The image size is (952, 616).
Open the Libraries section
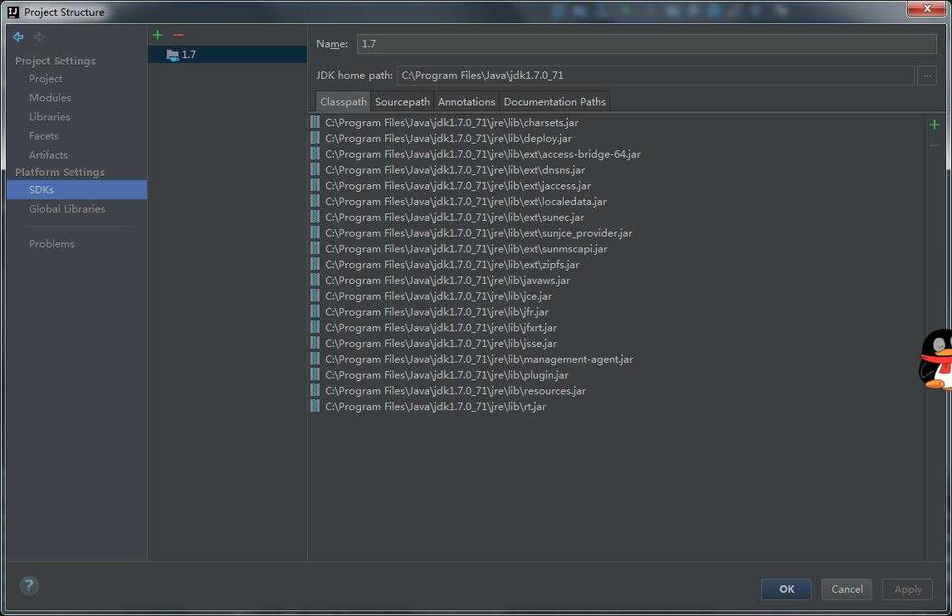click(x=50, y=116)
